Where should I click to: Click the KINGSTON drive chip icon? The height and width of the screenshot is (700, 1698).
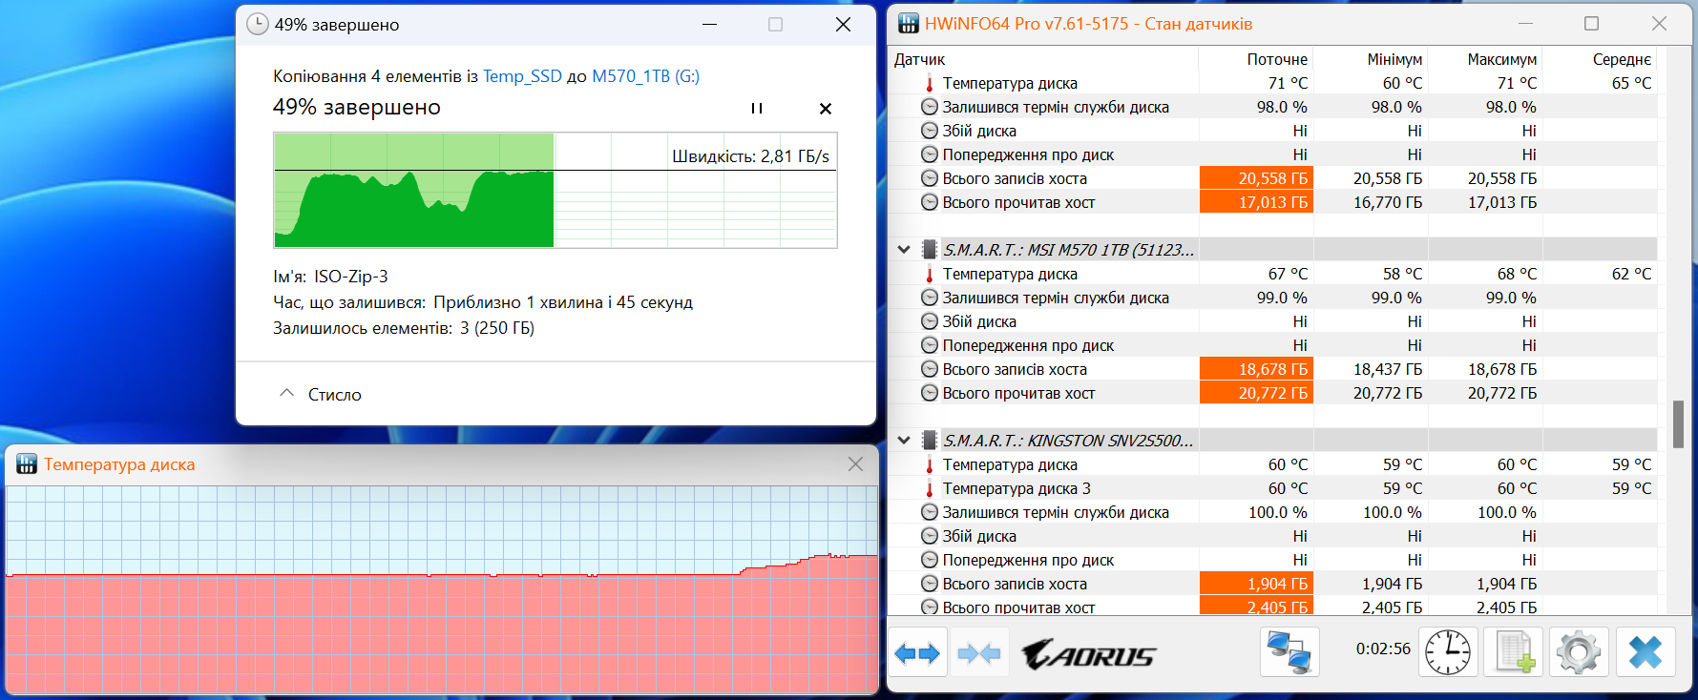pyautogui.click(x=930, y=441)
